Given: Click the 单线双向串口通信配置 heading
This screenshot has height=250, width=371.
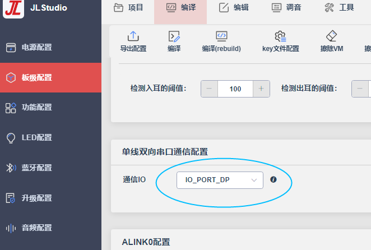Looking at the screenshot, I should (x=165, y=152).
